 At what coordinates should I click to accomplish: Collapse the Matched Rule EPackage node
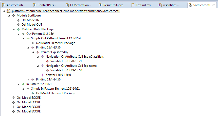coord(14,29)
